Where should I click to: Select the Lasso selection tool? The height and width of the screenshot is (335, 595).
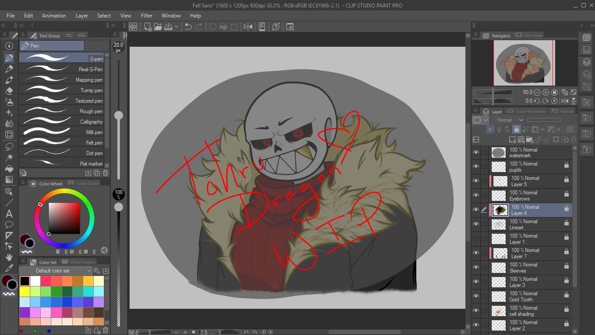[x=9, y=146]
